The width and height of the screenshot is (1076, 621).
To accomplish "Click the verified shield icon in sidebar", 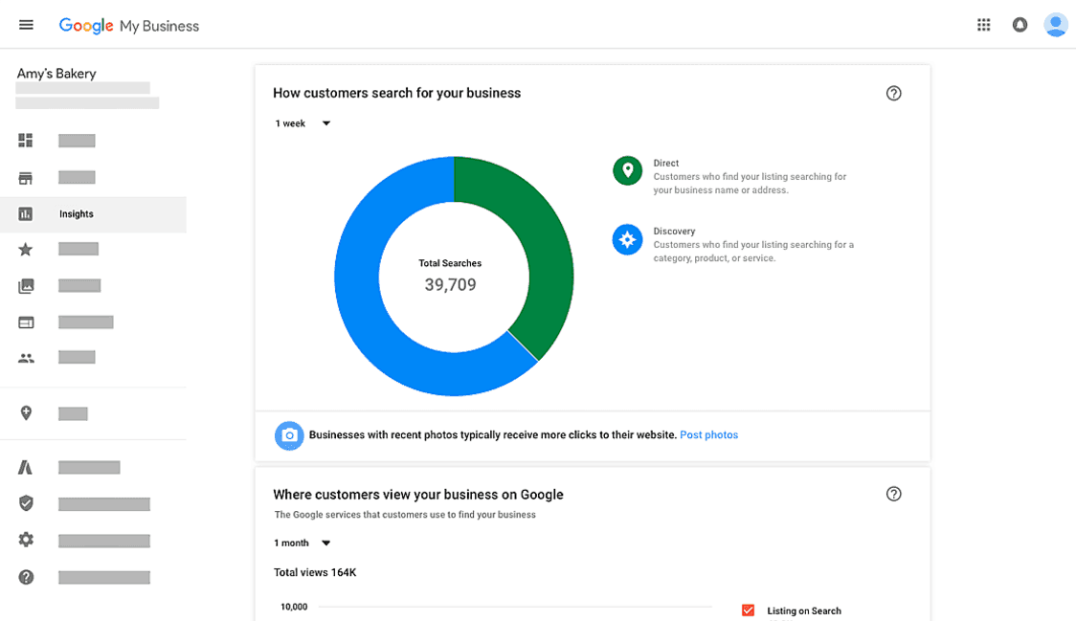I will pyautogui.click(x=26, y=503).
